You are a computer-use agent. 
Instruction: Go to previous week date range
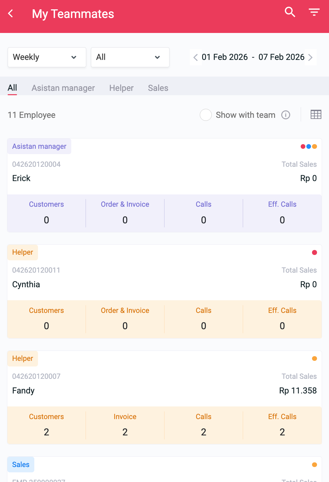(195, 57)
